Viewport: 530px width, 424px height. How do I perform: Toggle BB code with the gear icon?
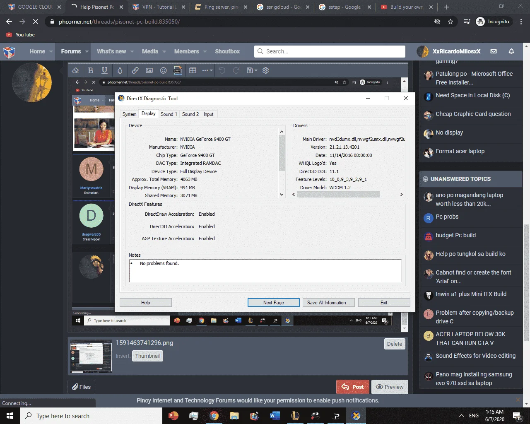[x=266, y=70]
